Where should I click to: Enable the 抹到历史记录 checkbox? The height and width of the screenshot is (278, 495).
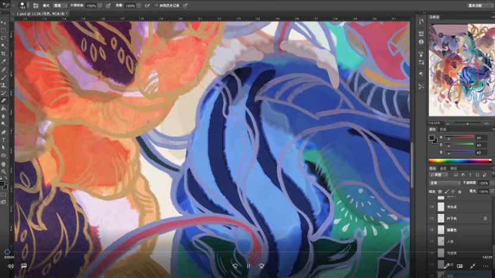[x=156, y=6]
